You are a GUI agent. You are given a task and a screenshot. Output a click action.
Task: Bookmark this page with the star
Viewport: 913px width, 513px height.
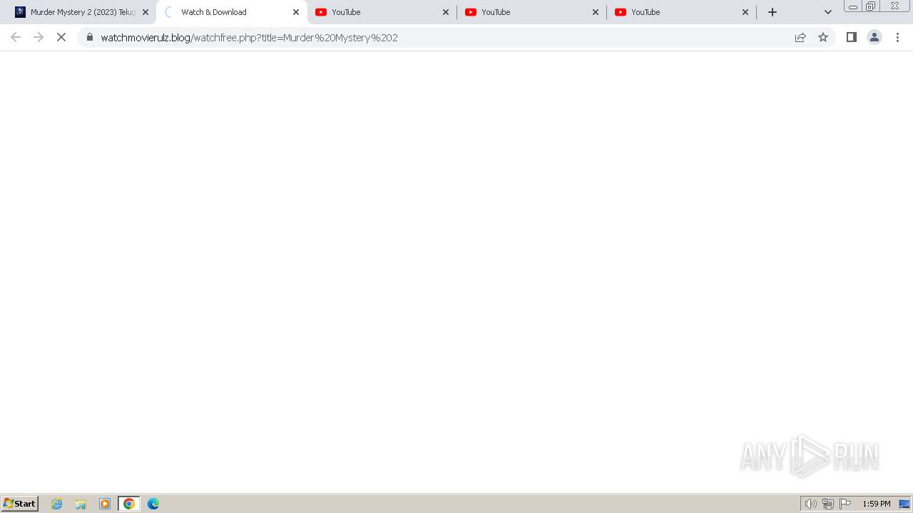coord(823,37)
